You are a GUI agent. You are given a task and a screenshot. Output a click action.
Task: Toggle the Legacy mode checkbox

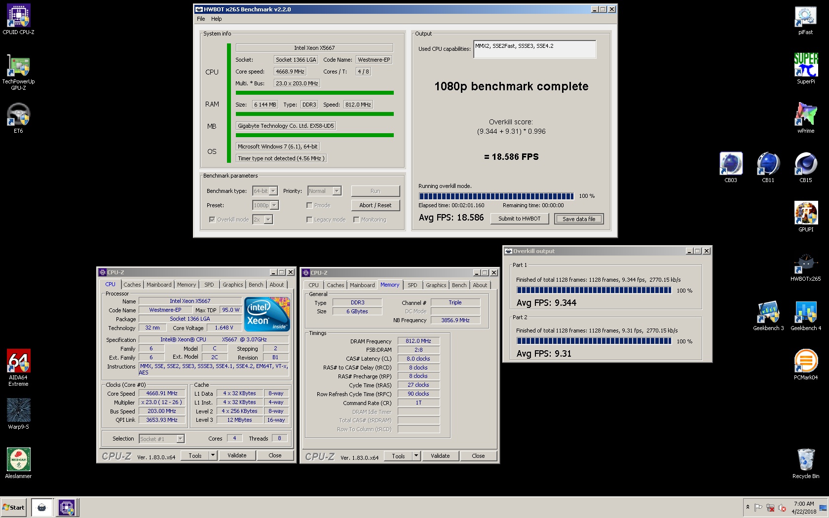pyautogui.click(x=309, y=220)
